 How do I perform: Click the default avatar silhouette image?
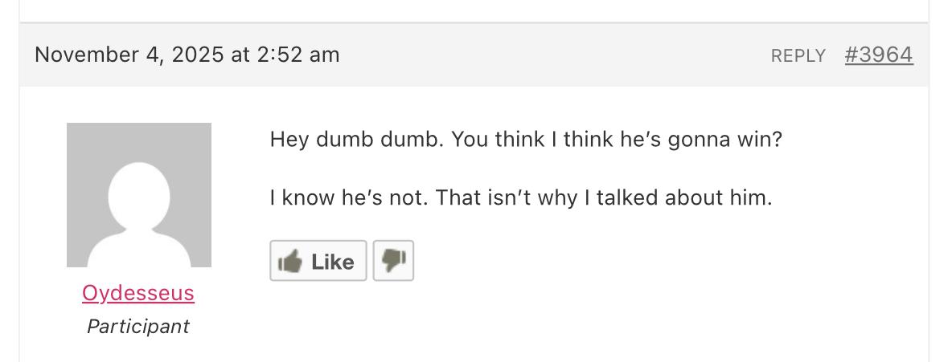point(138,195)
